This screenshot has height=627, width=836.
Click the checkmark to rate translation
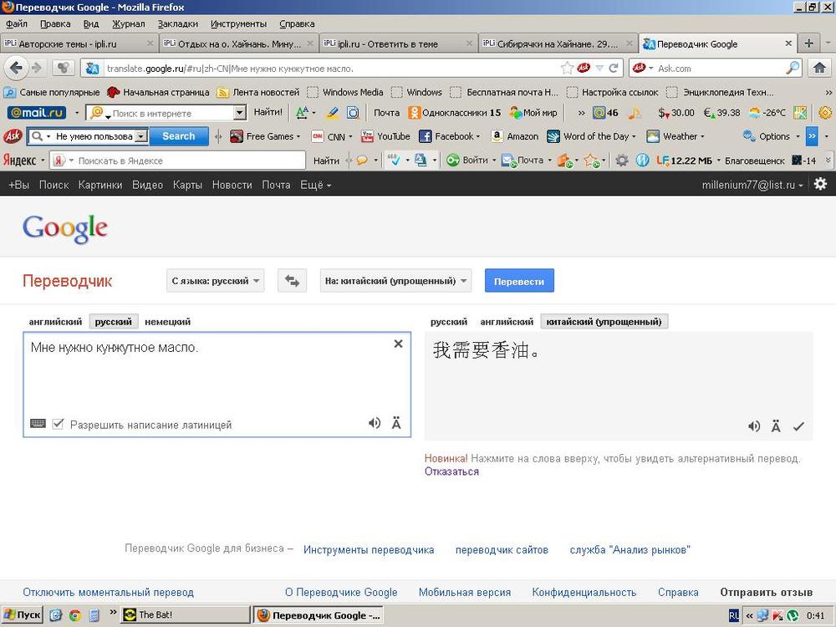798,426
